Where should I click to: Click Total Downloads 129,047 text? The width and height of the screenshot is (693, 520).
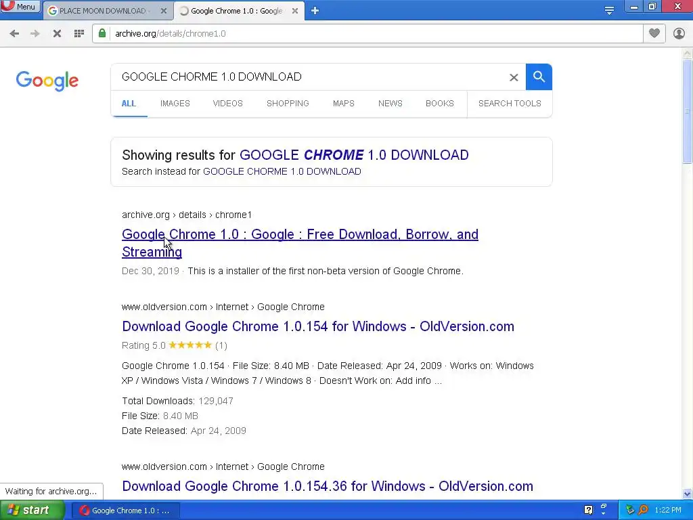tap(178, 401)
